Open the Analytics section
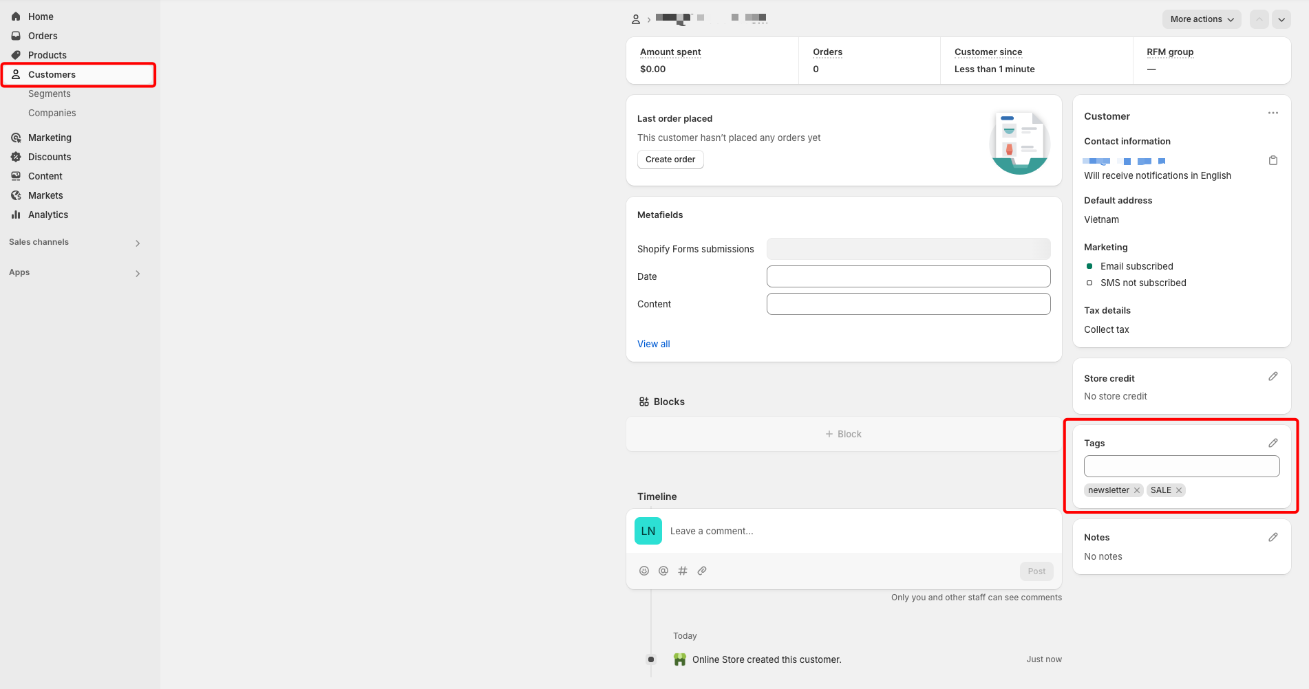The height and width of the screenshot is (689, 1309). coord(48,215)
